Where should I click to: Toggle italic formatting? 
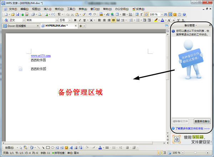tap(80, 20)
